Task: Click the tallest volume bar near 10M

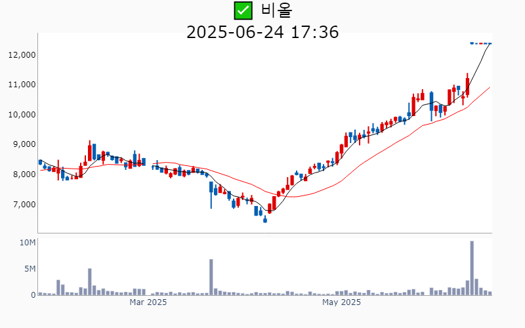Action: pyautogui.click(x=472, y=268)
